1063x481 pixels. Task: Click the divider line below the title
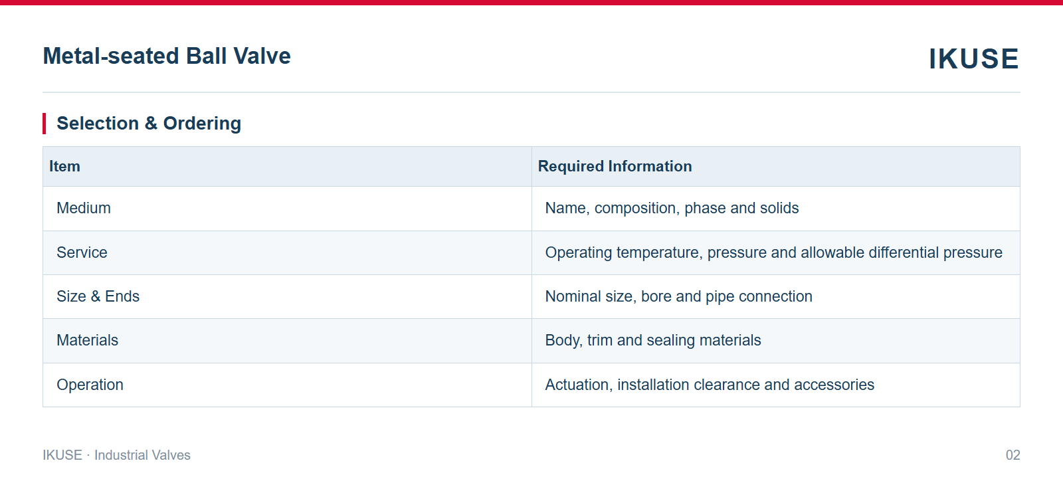531,92
